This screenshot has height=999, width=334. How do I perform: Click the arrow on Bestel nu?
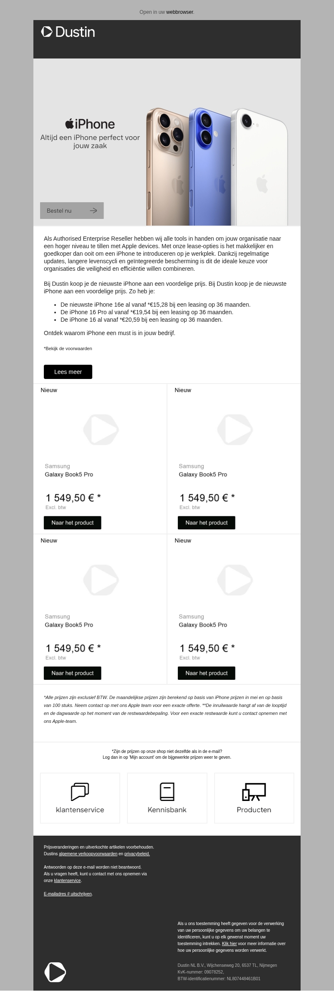coord(94,211)
